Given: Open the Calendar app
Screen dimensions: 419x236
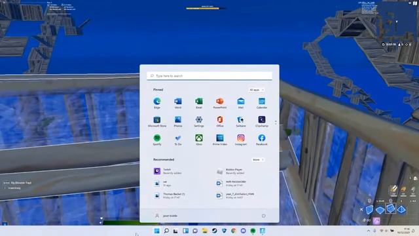Looking at the screenshot, I should coord(262,103).
